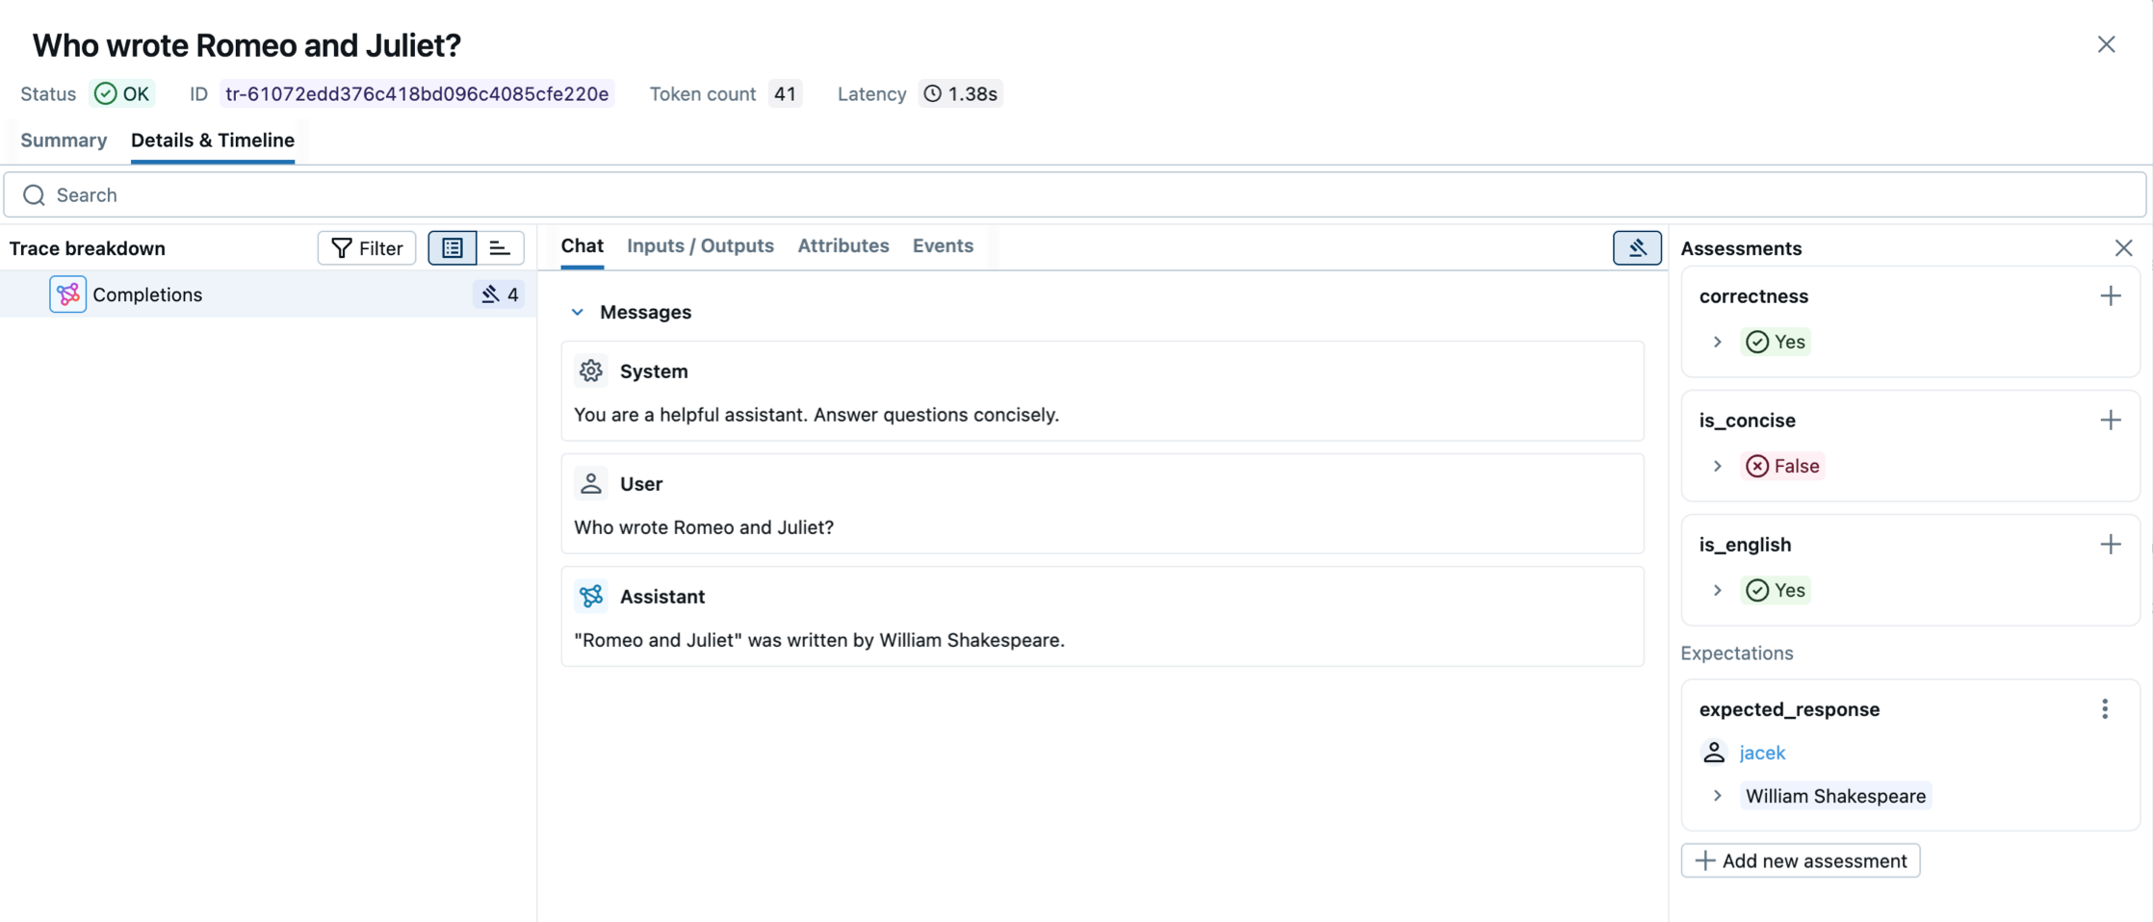This screenshot has width=2153, height=922.
Task: Add assessment to is_concise with plus icon
Action: pyautogui.click(x=2110, y=421)
